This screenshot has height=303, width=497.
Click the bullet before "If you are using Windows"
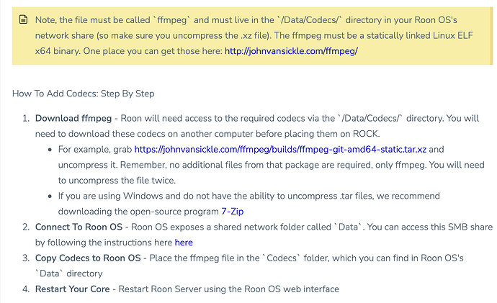[50, 196]
